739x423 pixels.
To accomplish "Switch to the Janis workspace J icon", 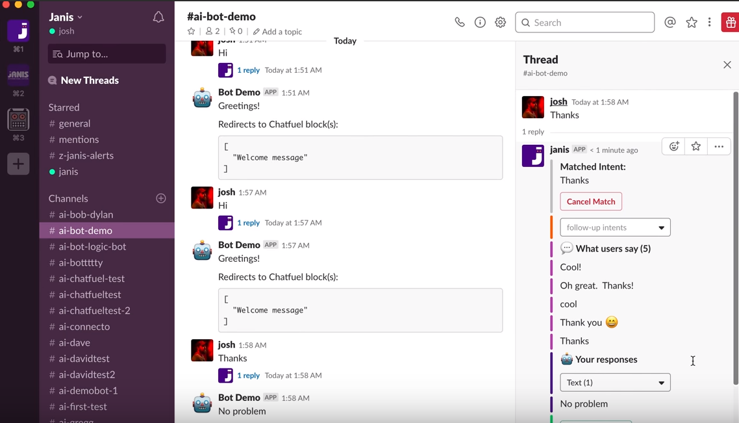I will tap(18, 31).
